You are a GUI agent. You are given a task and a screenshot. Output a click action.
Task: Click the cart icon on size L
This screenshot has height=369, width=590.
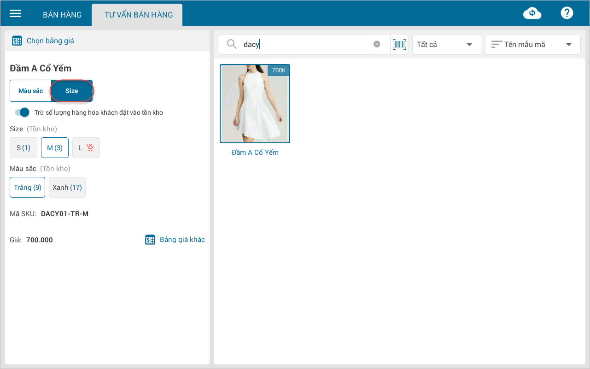[90, 147]
